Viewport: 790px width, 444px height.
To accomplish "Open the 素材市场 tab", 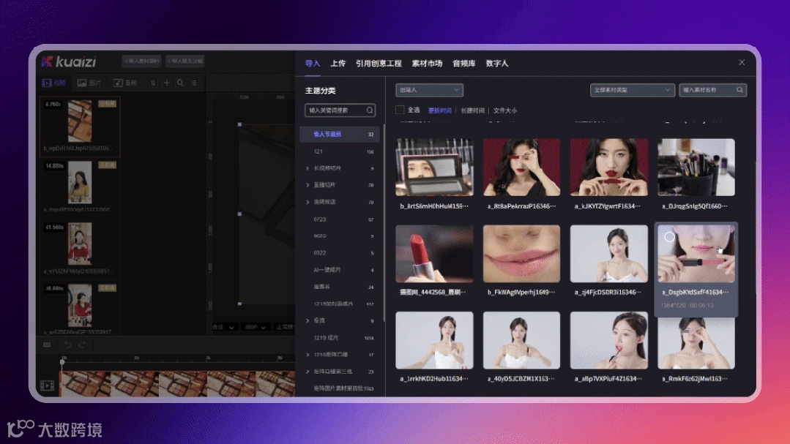I will click(427, 64).
